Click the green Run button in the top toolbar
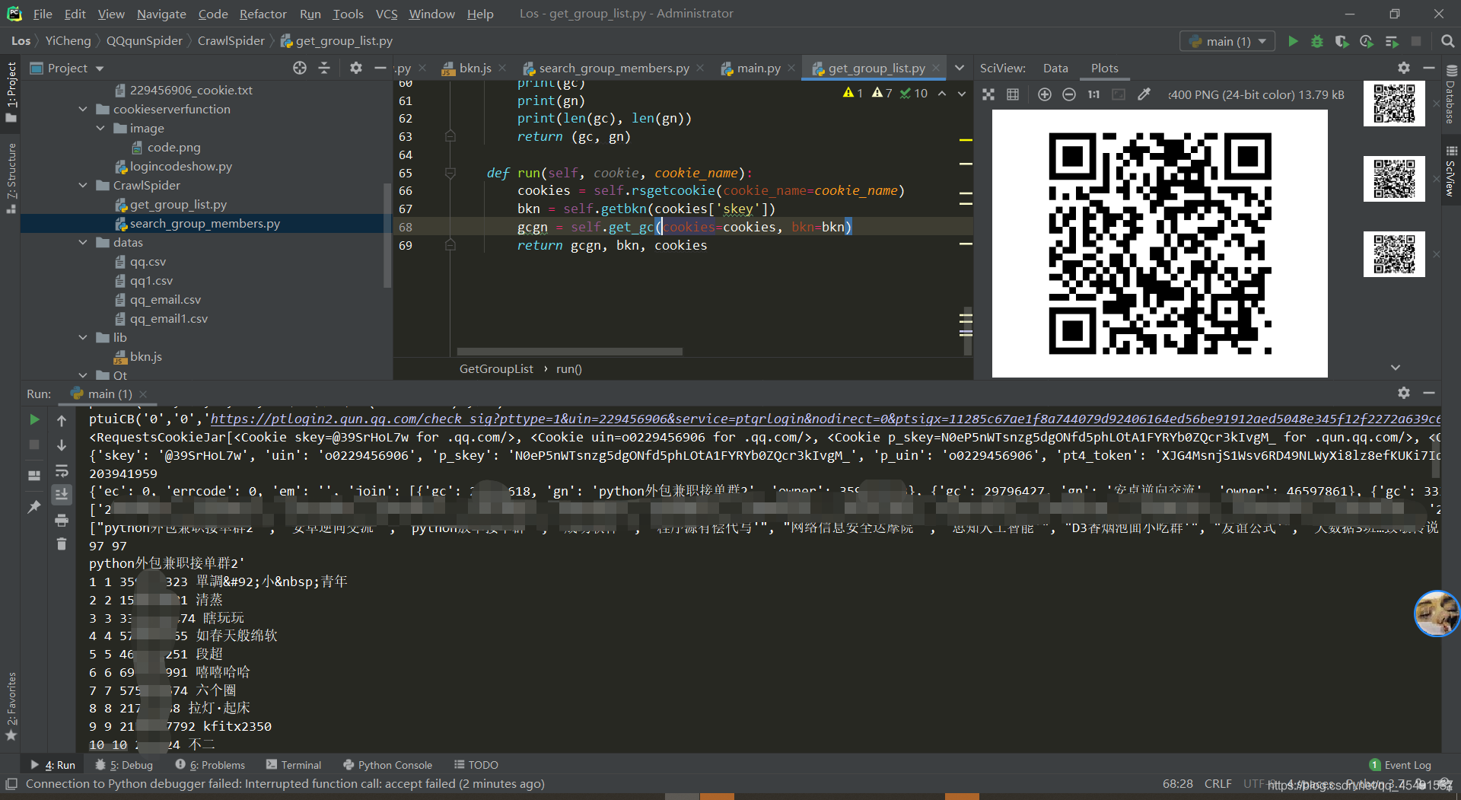This screenshot has height=800, width=1461. point(1293,41)
